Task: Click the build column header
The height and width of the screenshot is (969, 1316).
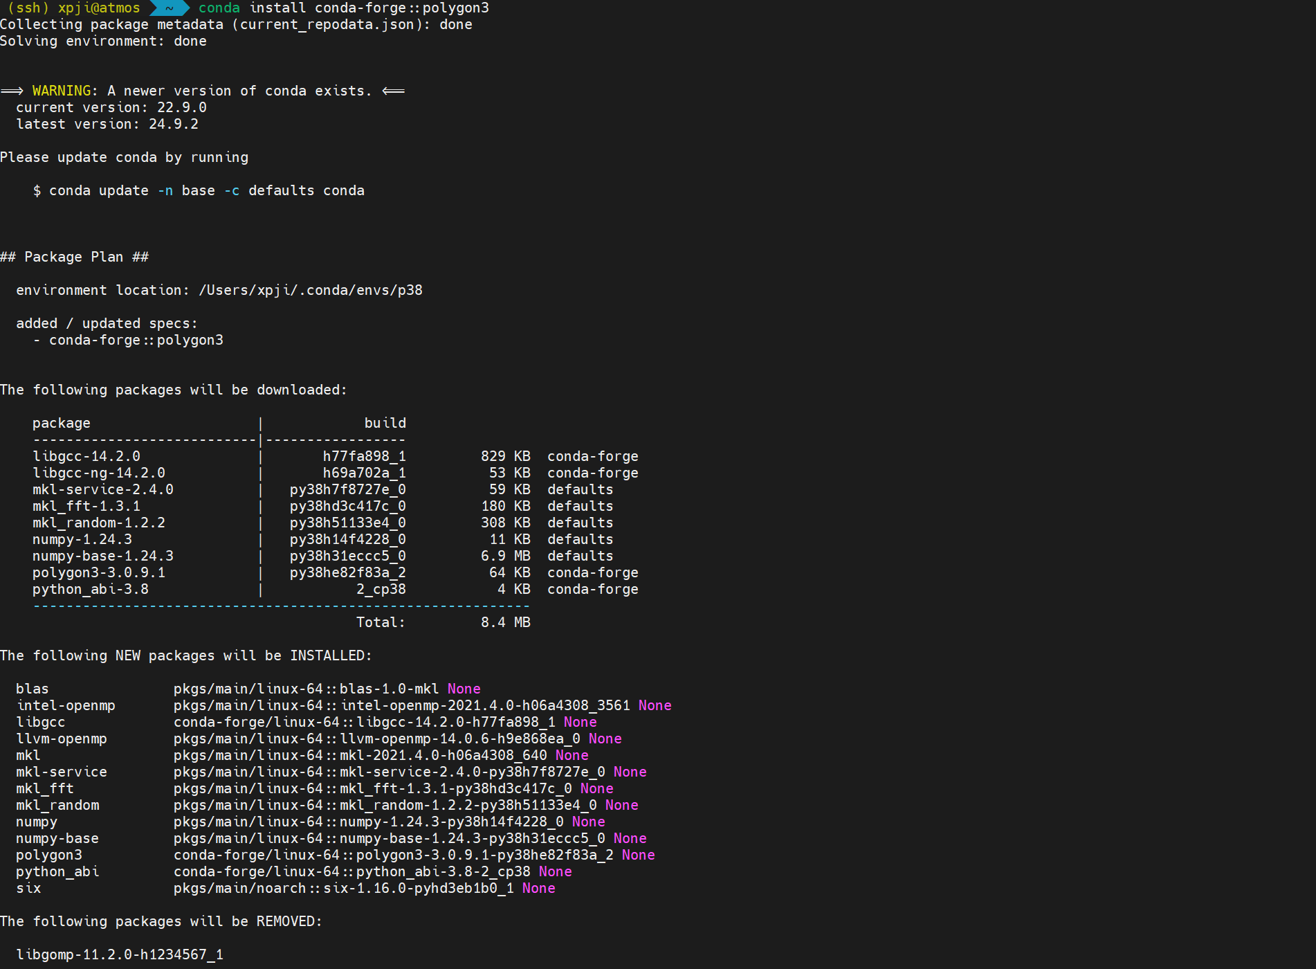Action: pyautogui.click(x=385, y=423)
